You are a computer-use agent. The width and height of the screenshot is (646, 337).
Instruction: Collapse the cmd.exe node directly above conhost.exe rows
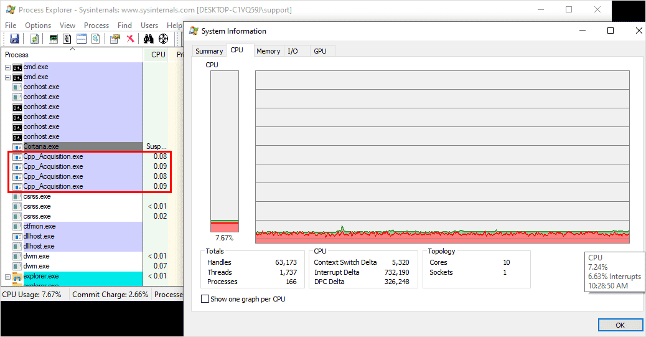tap(8, 77)
